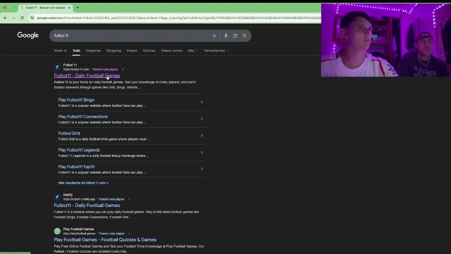The image size is (451, 254).
Task: Open the Netlify result favicon
Action: tap(57, 197)
